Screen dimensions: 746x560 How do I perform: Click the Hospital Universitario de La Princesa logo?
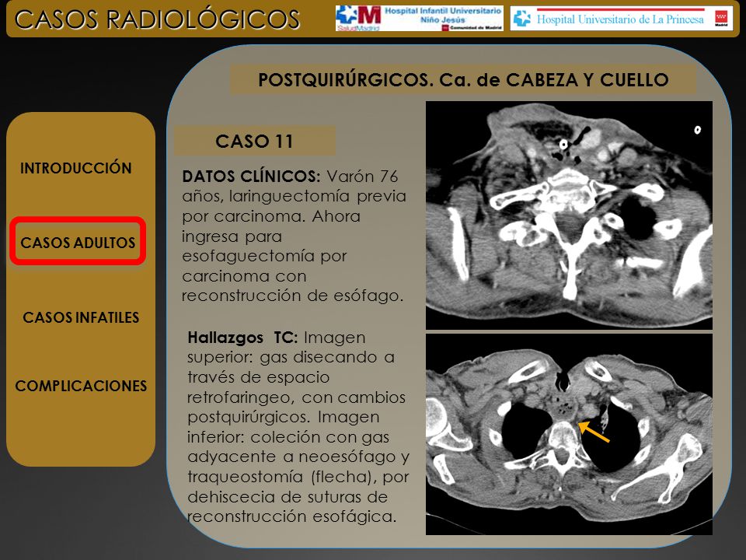tap(622, 19)
